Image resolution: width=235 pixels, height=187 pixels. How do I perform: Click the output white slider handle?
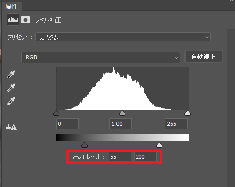159,145
